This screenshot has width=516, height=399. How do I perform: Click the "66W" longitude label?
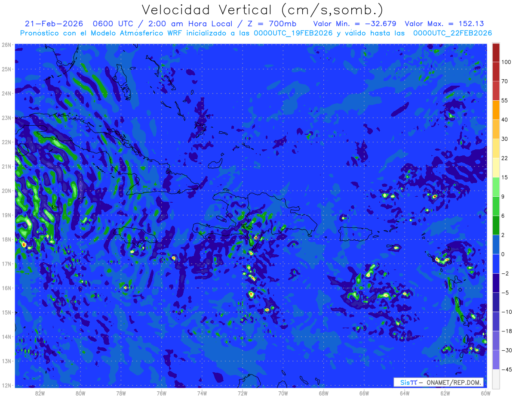pos(364,393)
